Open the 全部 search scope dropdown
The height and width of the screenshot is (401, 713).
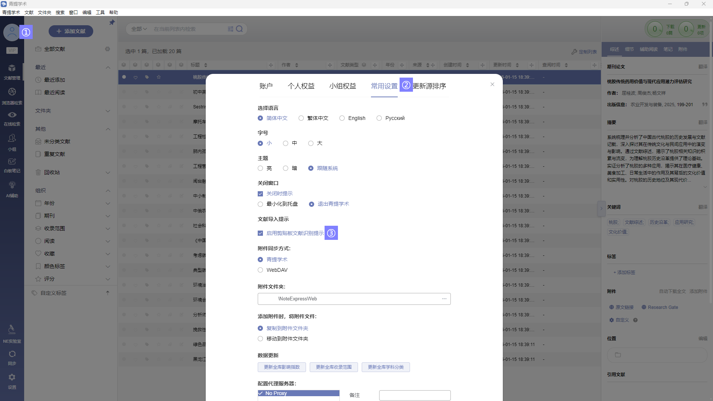139,29
